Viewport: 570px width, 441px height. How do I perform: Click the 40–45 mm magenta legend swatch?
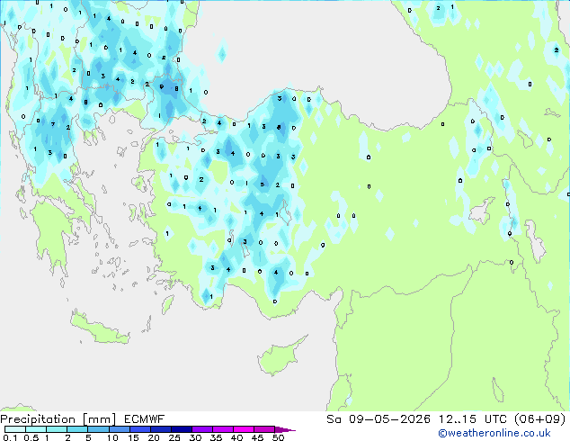click(243, 429)
